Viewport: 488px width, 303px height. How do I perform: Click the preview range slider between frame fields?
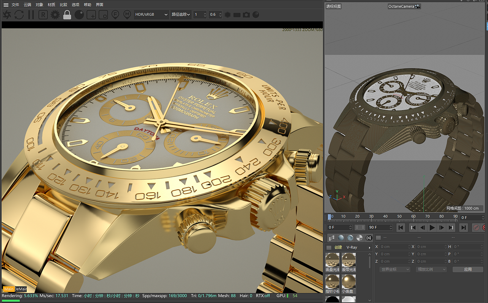point(360,227)
